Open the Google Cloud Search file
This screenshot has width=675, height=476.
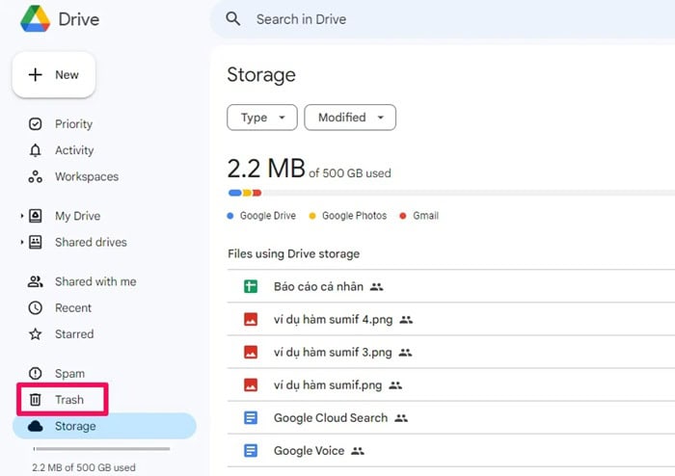[330, 418]
